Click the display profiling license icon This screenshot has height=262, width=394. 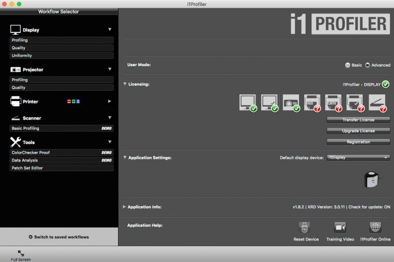tap(248, 103)
